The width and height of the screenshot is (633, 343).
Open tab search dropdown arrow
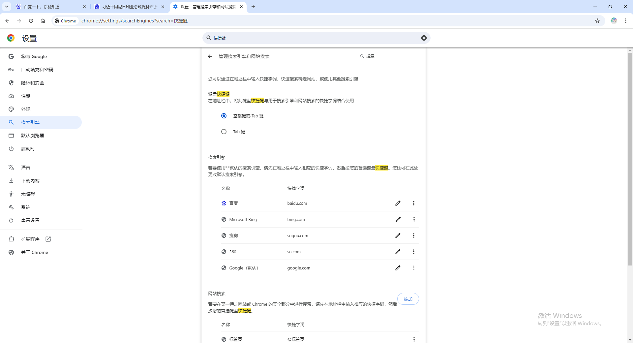7,7
